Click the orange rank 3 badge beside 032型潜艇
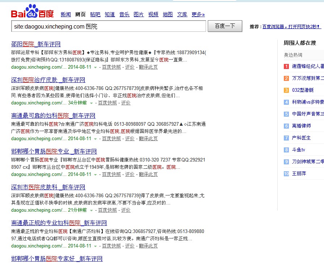This screenshot has width=324, height=263. 286,90
